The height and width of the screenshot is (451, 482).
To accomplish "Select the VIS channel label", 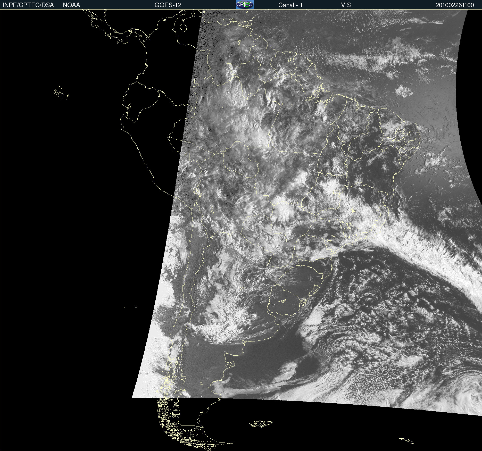I will (x=346, y=5).
